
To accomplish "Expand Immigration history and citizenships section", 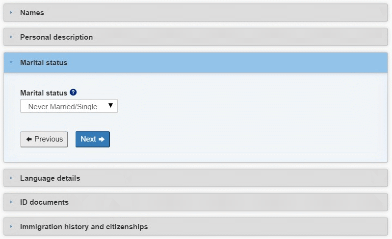I will [195, 227].
